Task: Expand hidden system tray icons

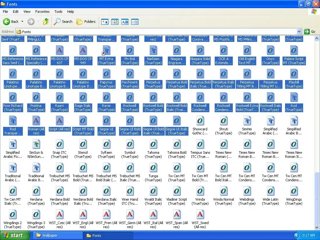Action: pos(297,236)
